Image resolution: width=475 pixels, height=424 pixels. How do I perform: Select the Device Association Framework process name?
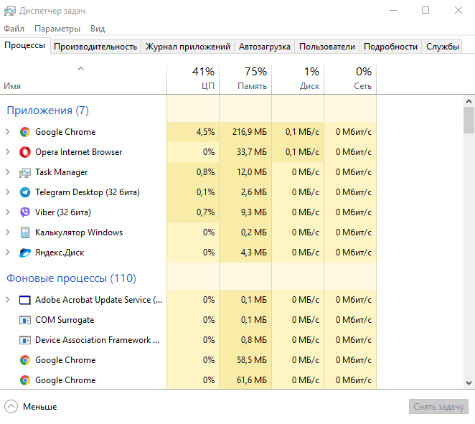98,340
